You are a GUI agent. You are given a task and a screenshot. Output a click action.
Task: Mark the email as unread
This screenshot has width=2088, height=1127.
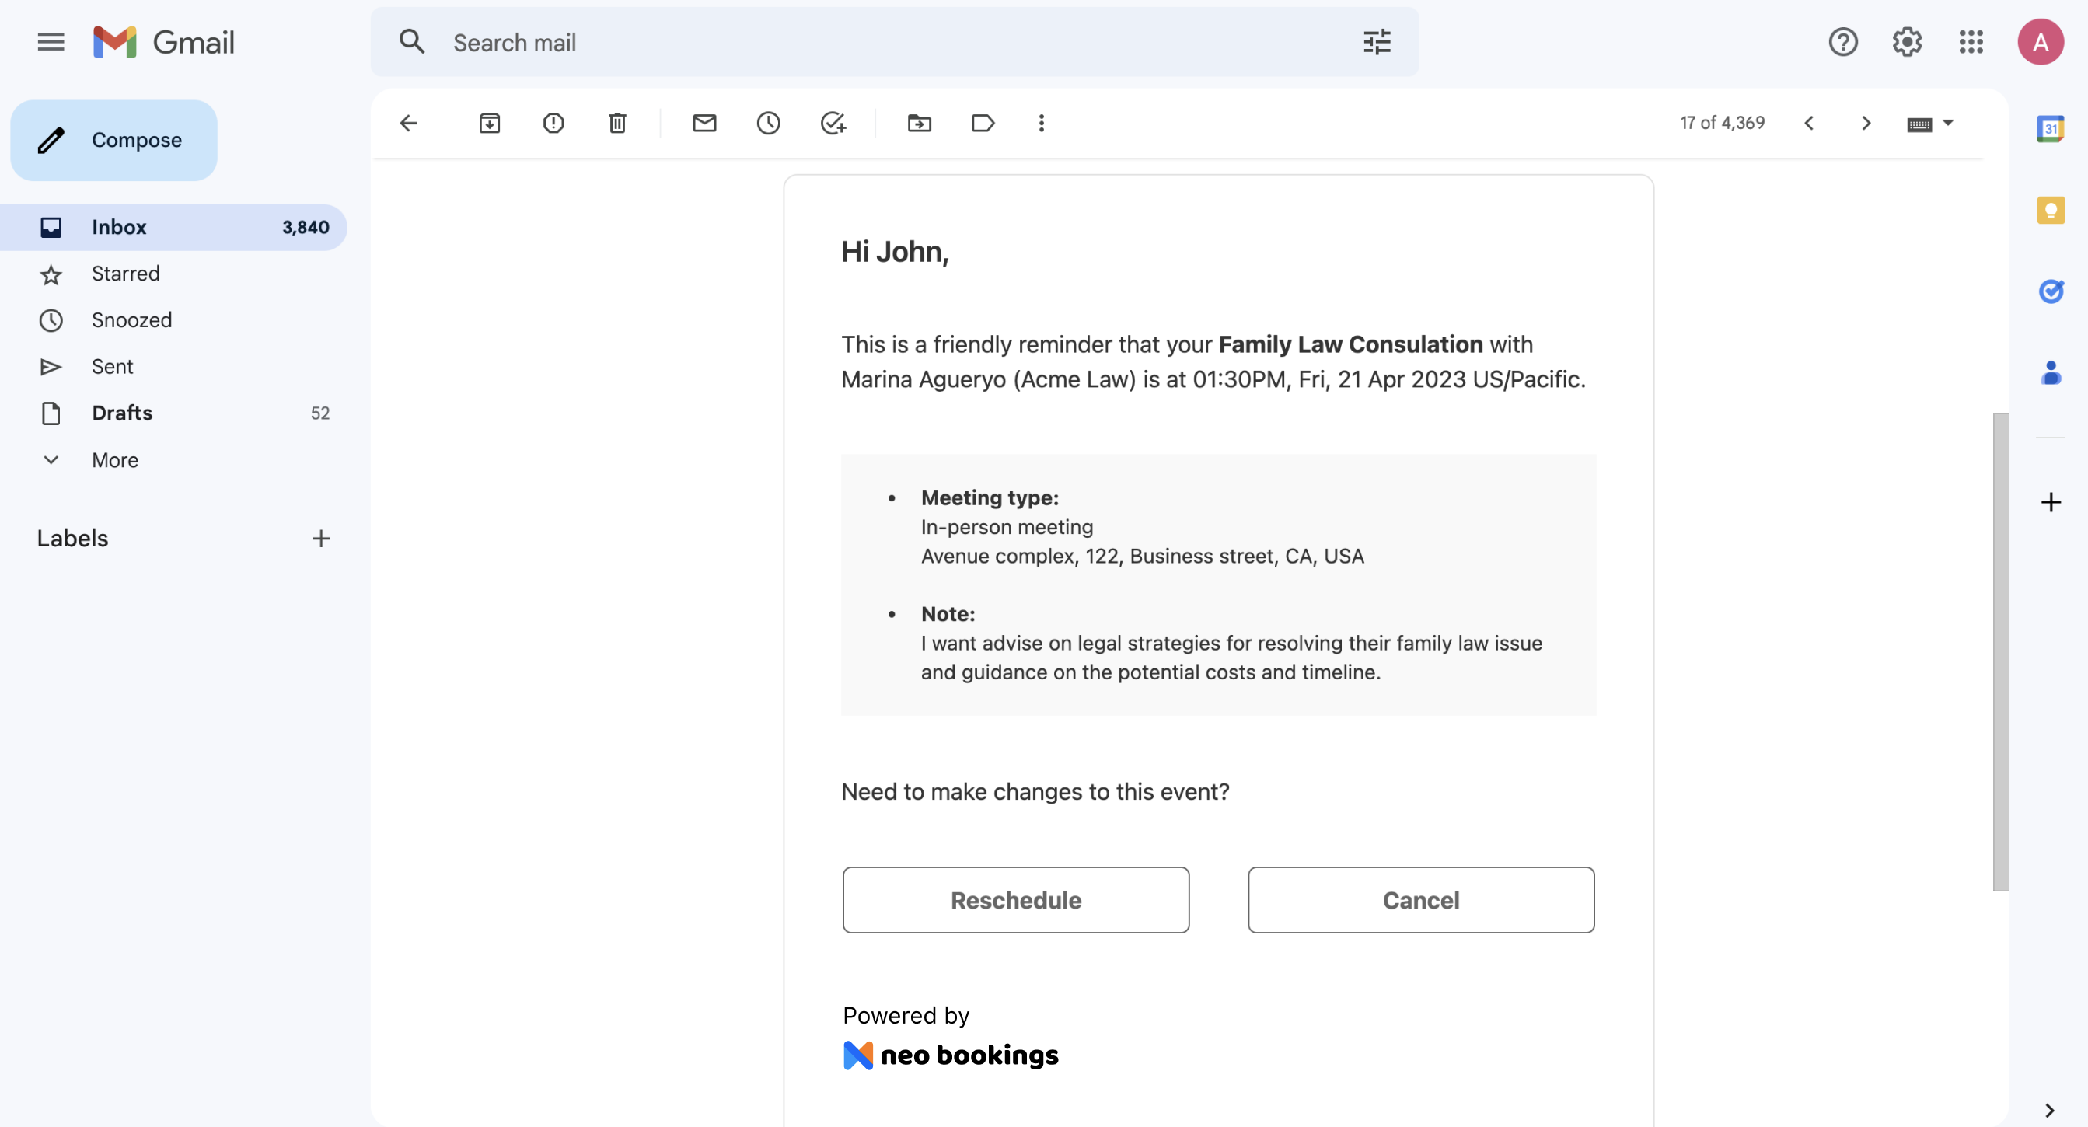pyautogui.click(x=704, y=123)
